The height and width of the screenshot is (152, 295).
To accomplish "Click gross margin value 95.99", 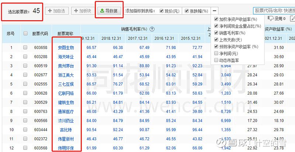I will pos(171,130).
